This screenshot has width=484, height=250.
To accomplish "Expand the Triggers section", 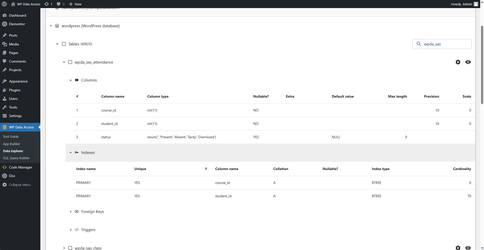I will click(x=71, y=230).
